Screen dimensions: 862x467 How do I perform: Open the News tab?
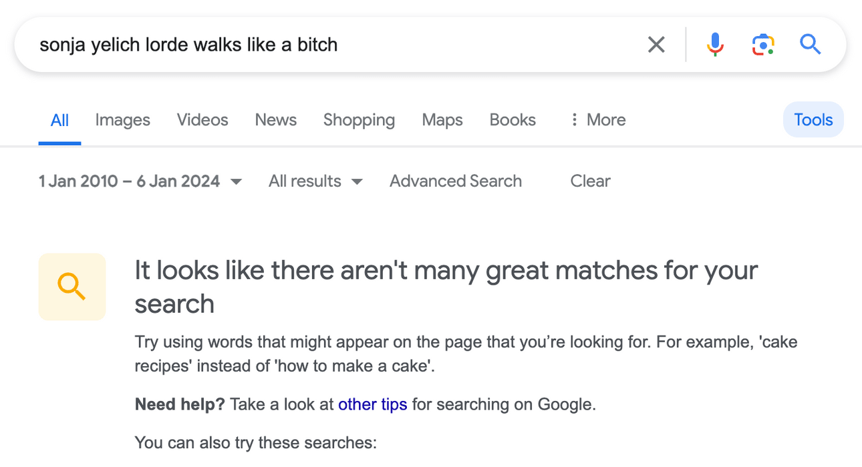275,120
